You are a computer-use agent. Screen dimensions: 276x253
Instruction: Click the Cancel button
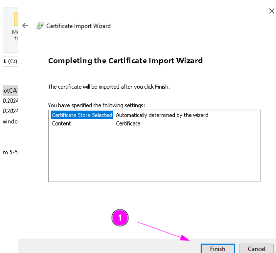point(256,249)
